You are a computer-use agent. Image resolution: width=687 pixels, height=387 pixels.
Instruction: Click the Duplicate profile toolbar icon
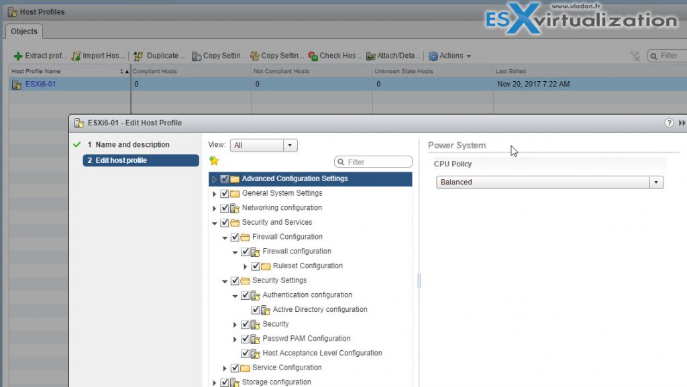click(138, 56)
